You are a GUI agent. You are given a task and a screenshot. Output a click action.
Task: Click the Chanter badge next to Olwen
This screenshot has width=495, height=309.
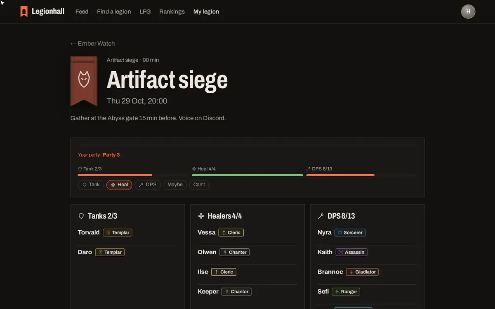[235, 252]
